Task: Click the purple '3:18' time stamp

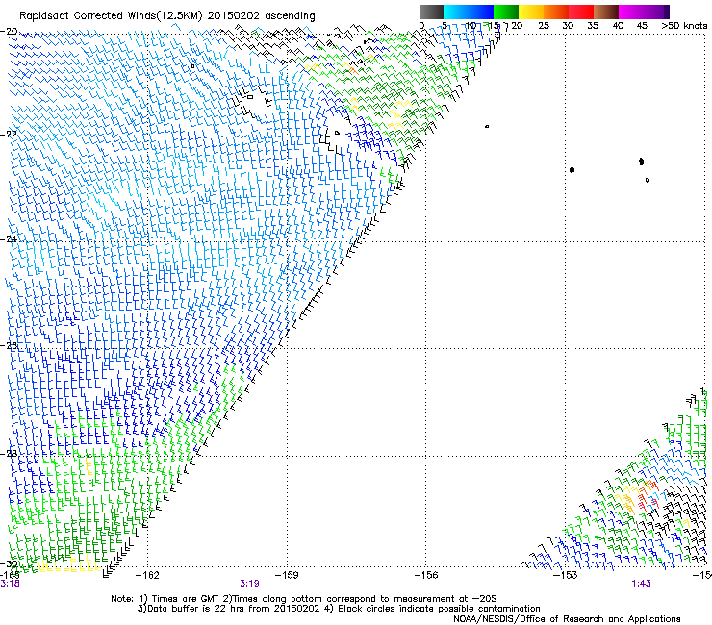Action: pyautogui.click(x=10, y=584)
